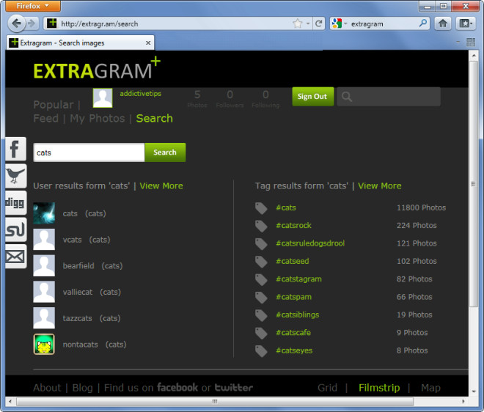Reload the page with the refresh icon
484x412 pixels.
tap(319, 23)
